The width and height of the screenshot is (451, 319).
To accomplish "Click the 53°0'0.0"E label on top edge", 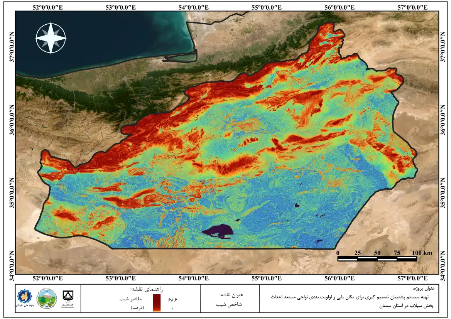I will tap(120, 7).
